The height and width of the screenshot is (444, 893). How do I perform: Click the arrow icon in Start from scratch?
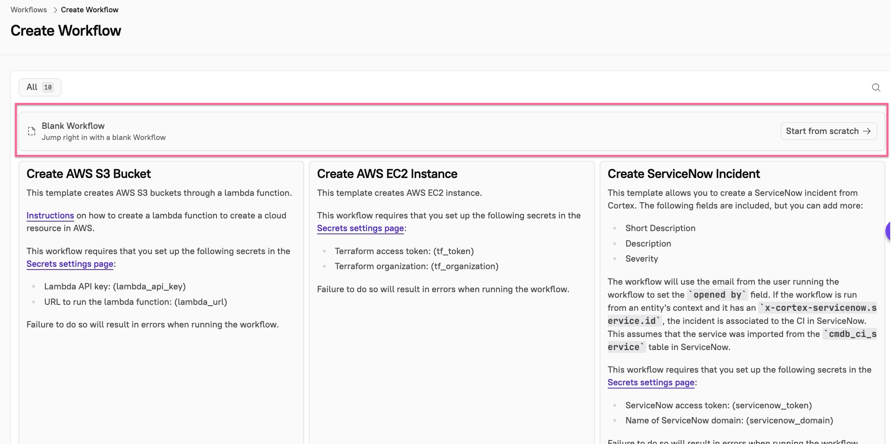point(867,131)
